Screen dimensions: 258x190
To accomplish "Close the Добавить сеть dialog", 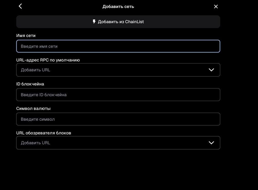I will (x=216, y=6).
